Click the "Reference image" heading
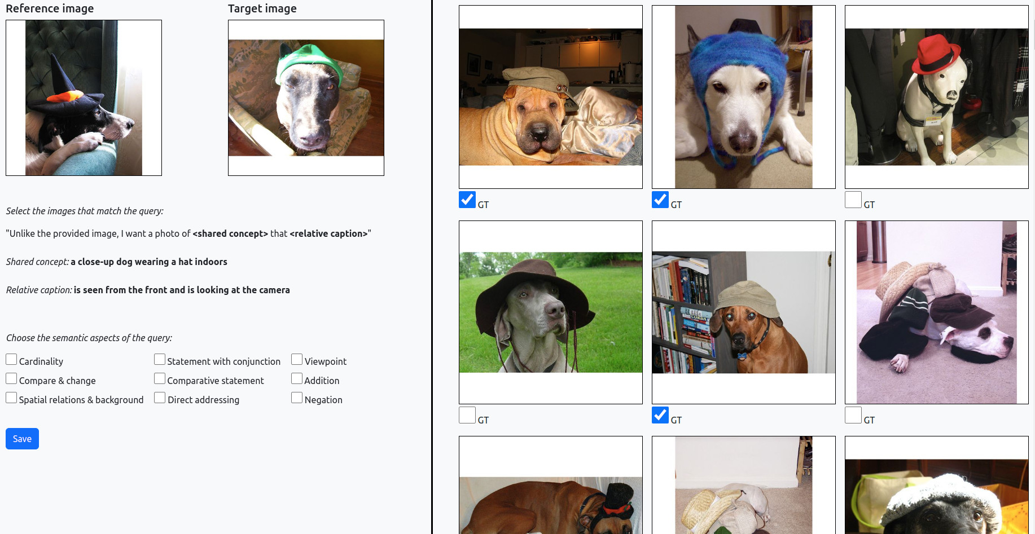This screenshot has width=1035, height=534. coord(50,8)
